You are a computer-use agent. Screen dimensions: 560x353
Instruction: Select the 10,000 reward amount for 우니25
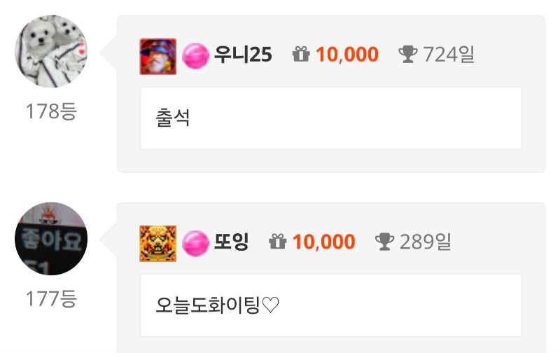point(347,55)
